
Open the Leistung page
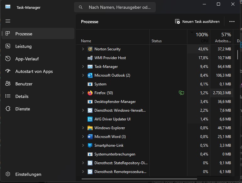38,46
